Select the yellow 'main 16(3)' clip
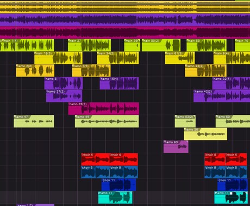 [x=58, y=58]
